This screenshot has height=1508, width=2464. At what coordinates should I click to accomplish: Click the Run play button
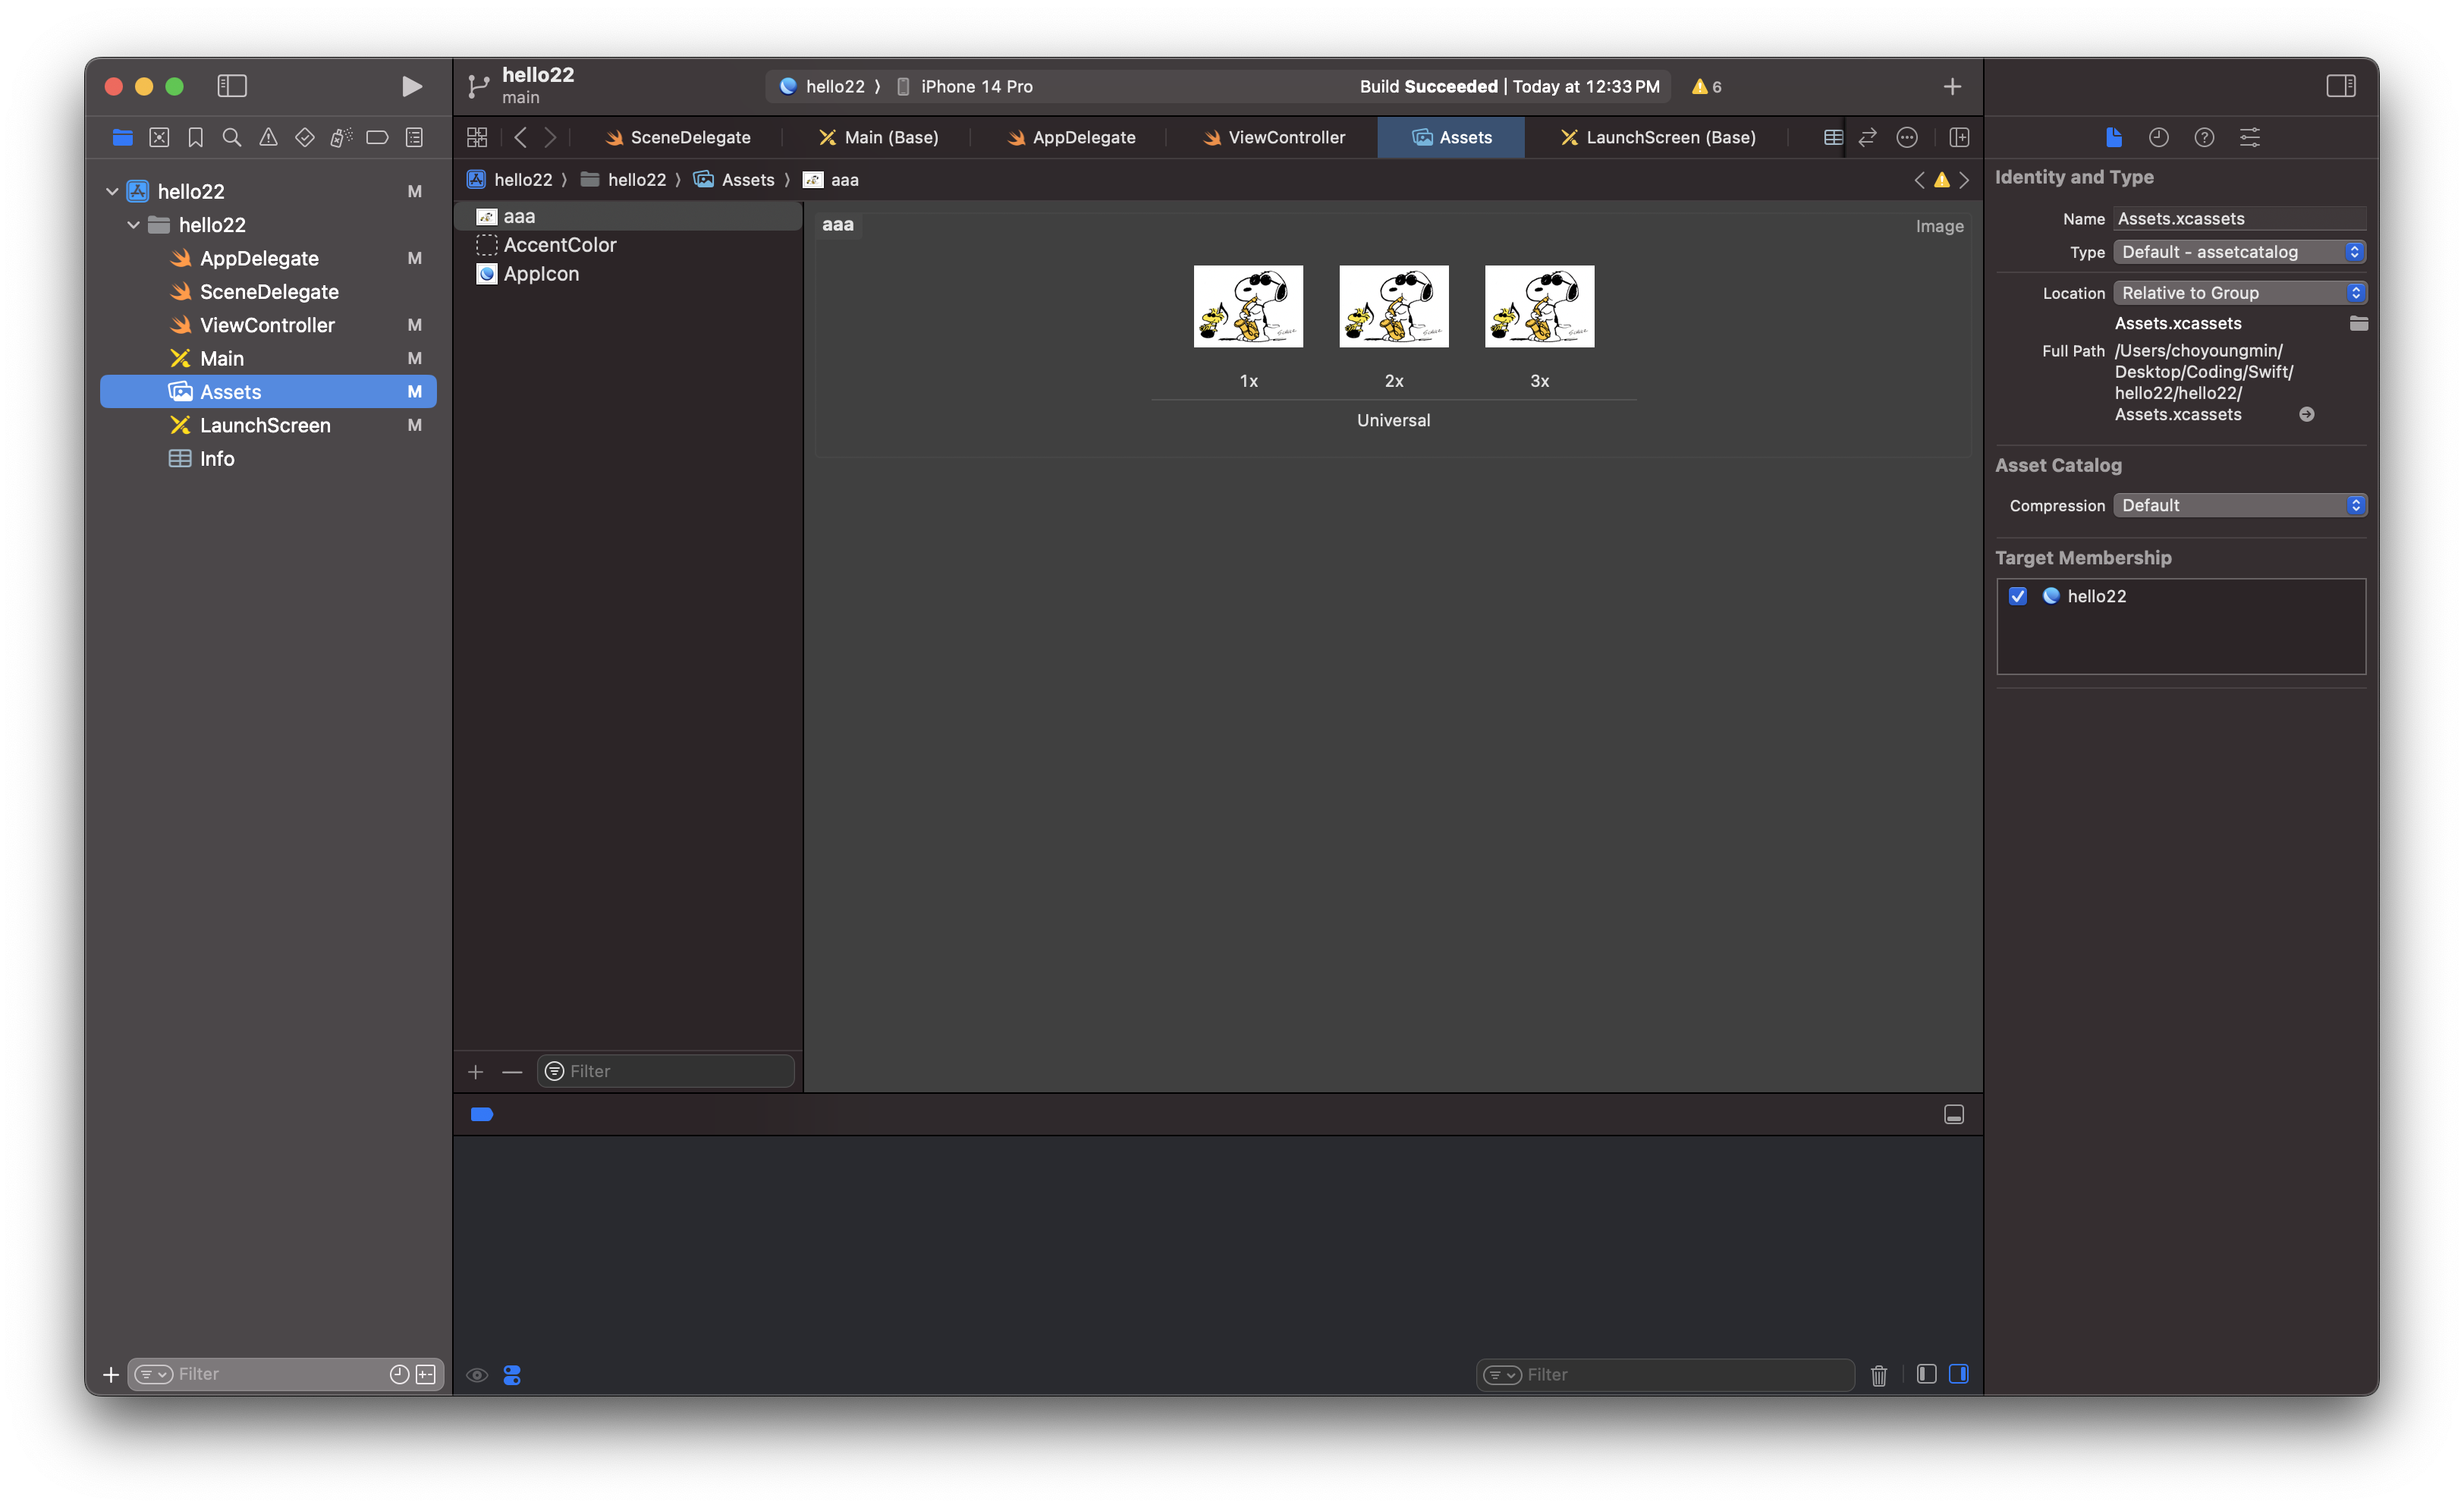tap(411, 87)
